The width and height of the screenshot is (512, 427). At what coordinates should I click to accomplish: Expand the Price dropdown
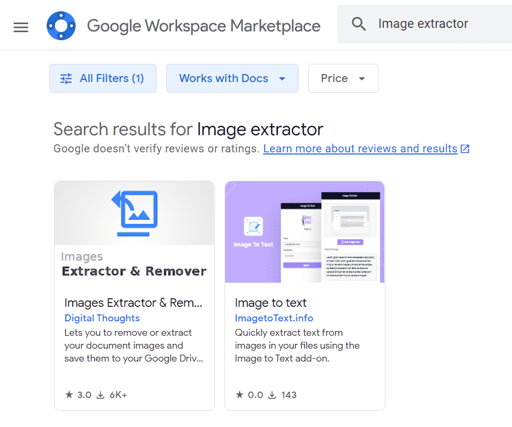click(x=343, y=78)
